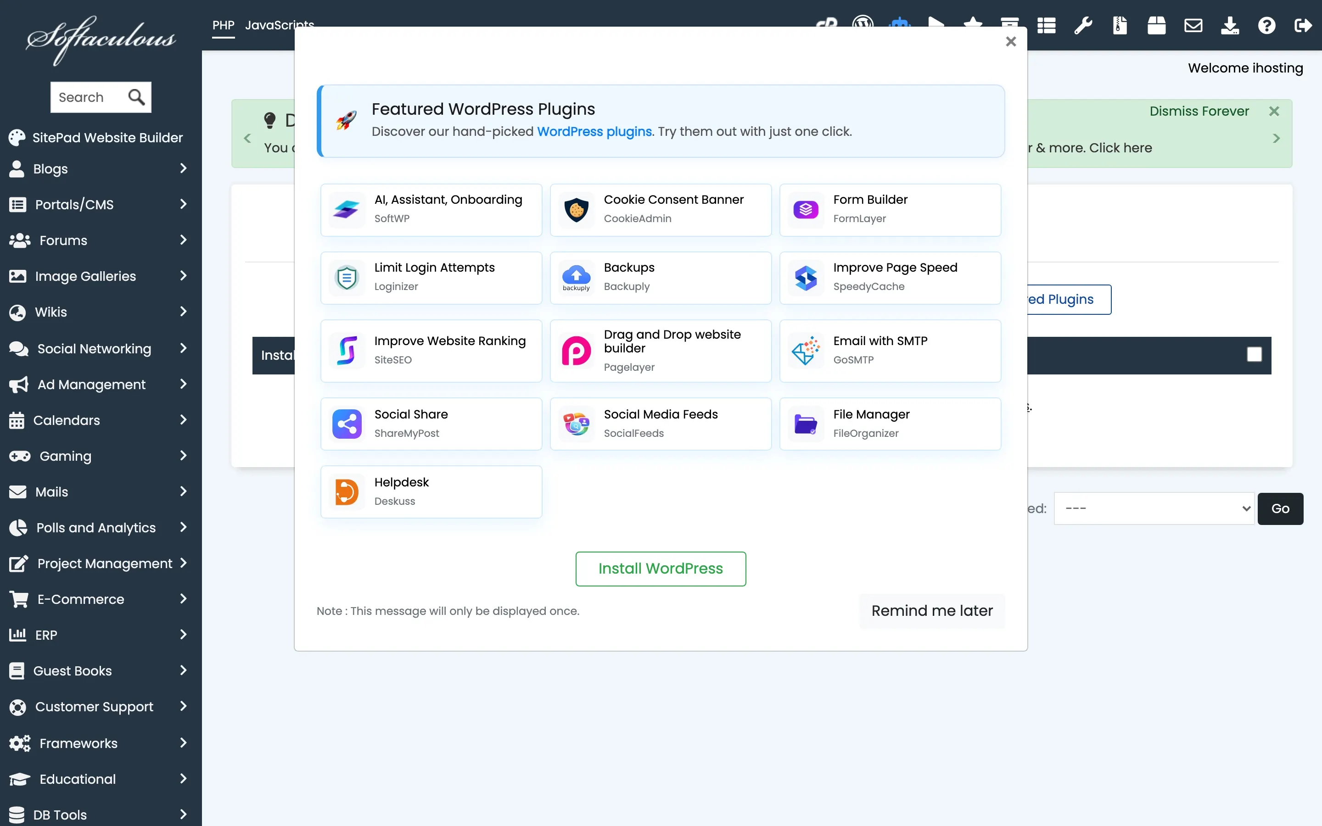The width and height of the screenshot is (1322, 826).
Task: Toggle the select-all checkbox in dark bar
Action: click(x=1254, y=355)
